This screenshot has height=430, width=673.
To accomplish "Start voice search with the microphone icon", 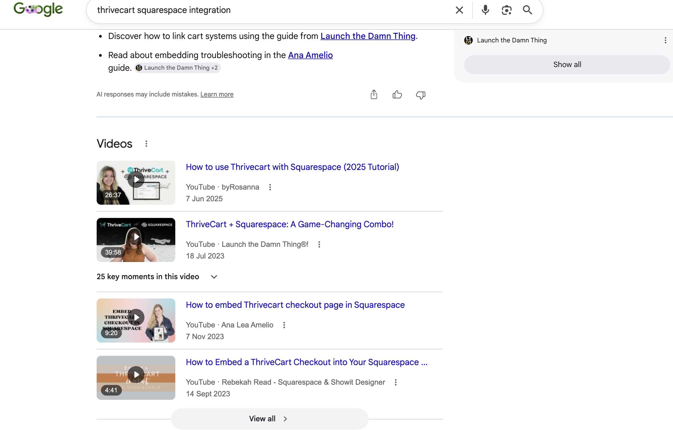I will tap(485, 10).
